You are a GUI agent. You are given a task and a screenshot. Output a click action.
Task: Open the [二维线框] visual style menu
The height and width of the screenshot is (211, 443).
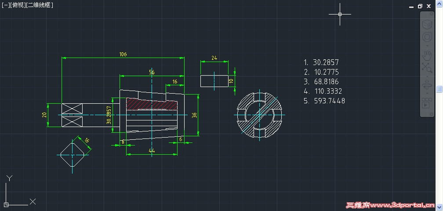pos(39,5)
